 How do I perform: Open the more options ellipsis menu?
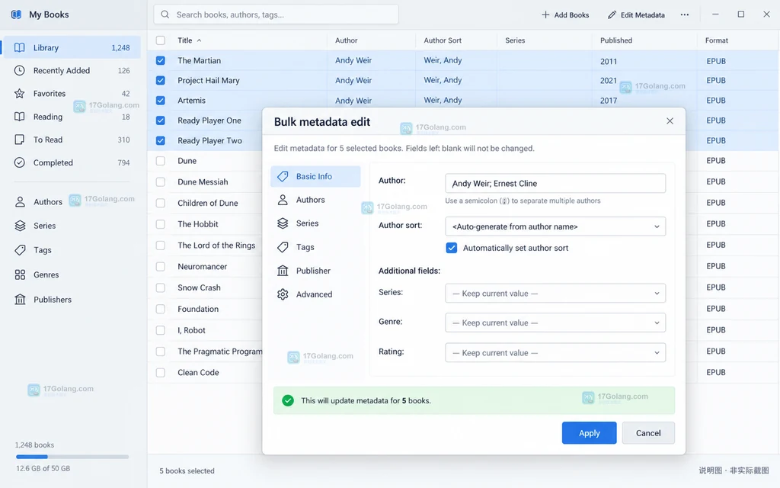[x=685, y=14]
